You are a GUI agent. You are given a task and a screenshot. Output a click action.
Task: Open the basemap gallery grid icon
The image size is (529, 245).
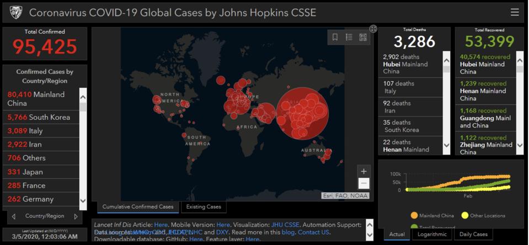tap(363, 38)
